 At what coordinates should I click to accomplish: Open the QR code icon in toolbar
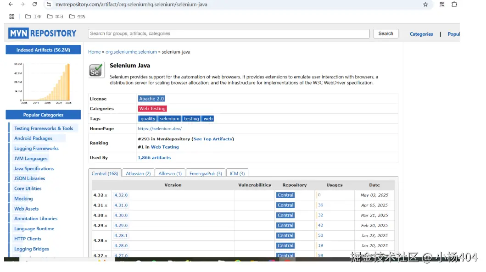442,4
